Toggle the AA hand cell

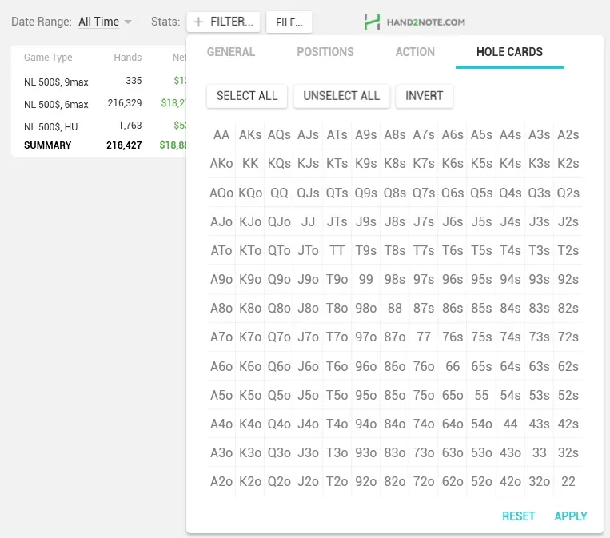click(221, 135)
